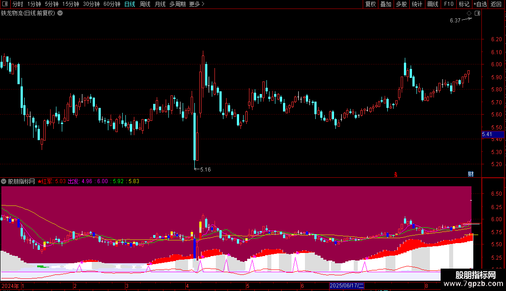Screen dimensions: 506x291
Task: Click the 铁龙物流(日线.前复权) title
Action: pos(28,13)
